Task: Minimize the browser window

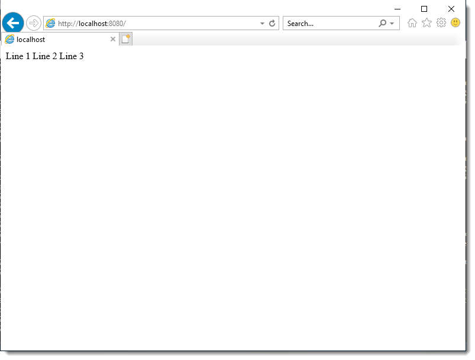Action: point(398,9)
